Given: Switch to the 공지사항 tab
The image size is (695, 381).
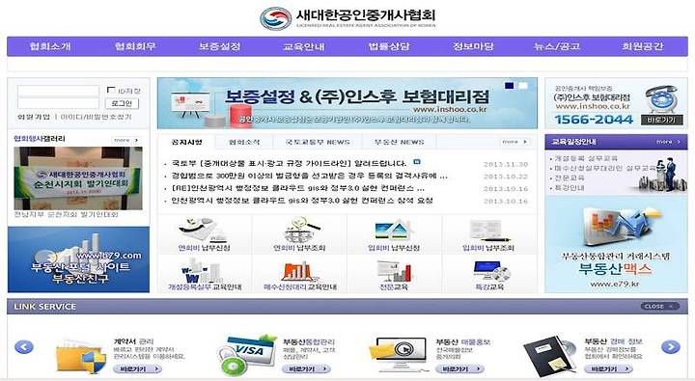Looking at the screenshot, I should [186, 142].
